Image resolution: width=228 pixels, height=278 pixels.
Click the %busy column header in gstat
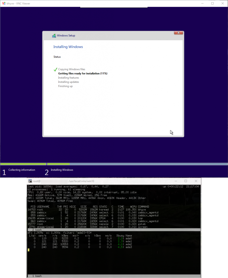tap(120, 236)
